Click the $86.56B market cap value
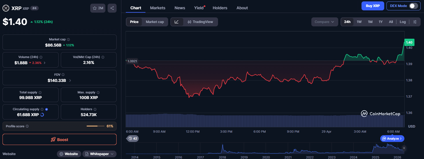 (x=53, y=45)
